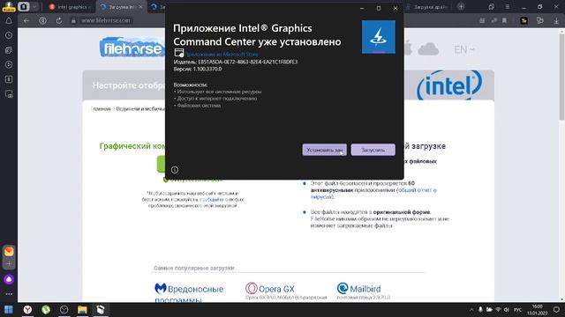The width and height of the screenshot is (565, 317).
Task: Open the Windows Start menu
Action: click(x=9, y=309)
